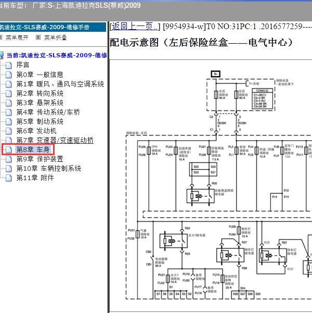
Task: Open 第0章 一般信息
Action: click(40, 74)
